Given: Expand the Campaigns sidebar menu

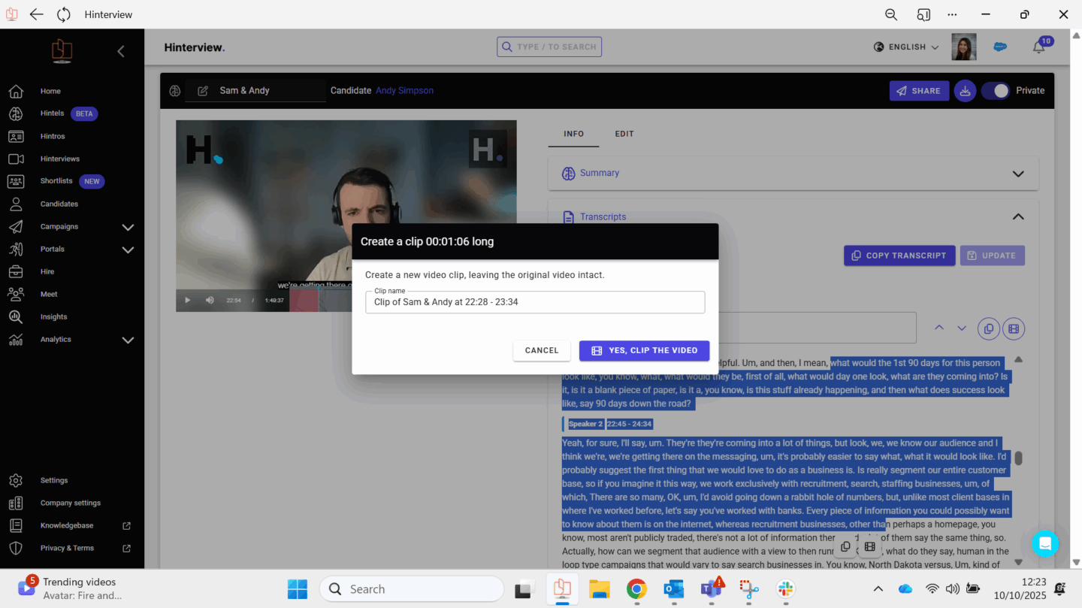Looking at the screenshot, I should coord(128,227).
